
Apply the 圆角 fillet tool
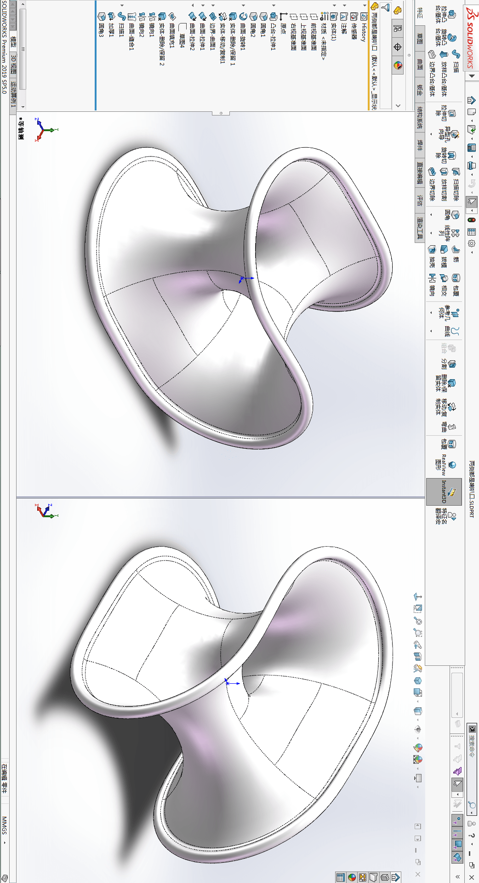(x=451, y=215)
